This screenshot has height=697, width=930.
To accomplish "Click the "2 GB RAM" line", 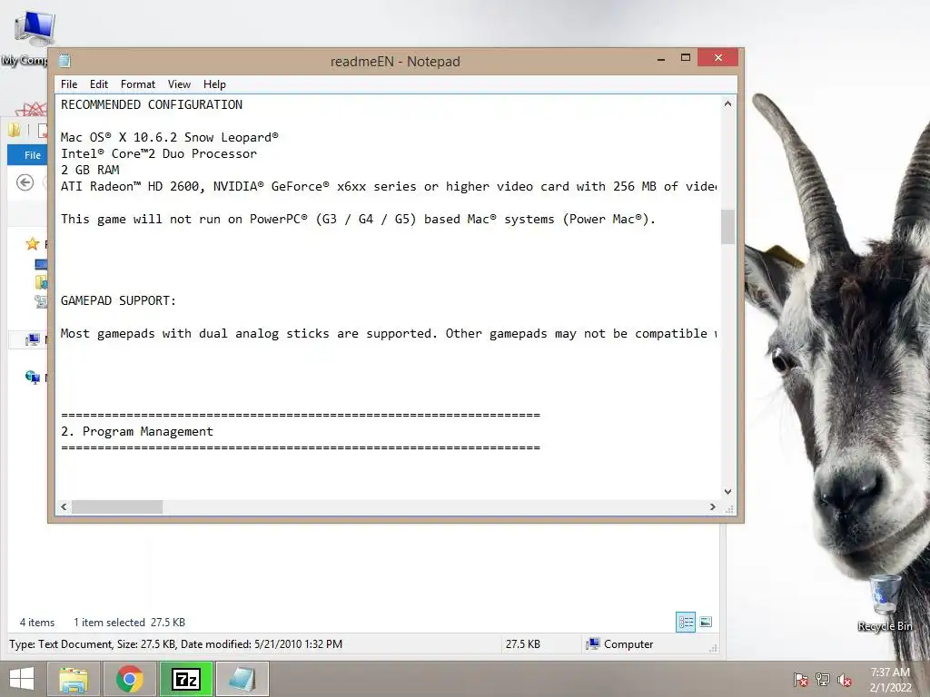I will pyautogui.click(x=90, y=170).
